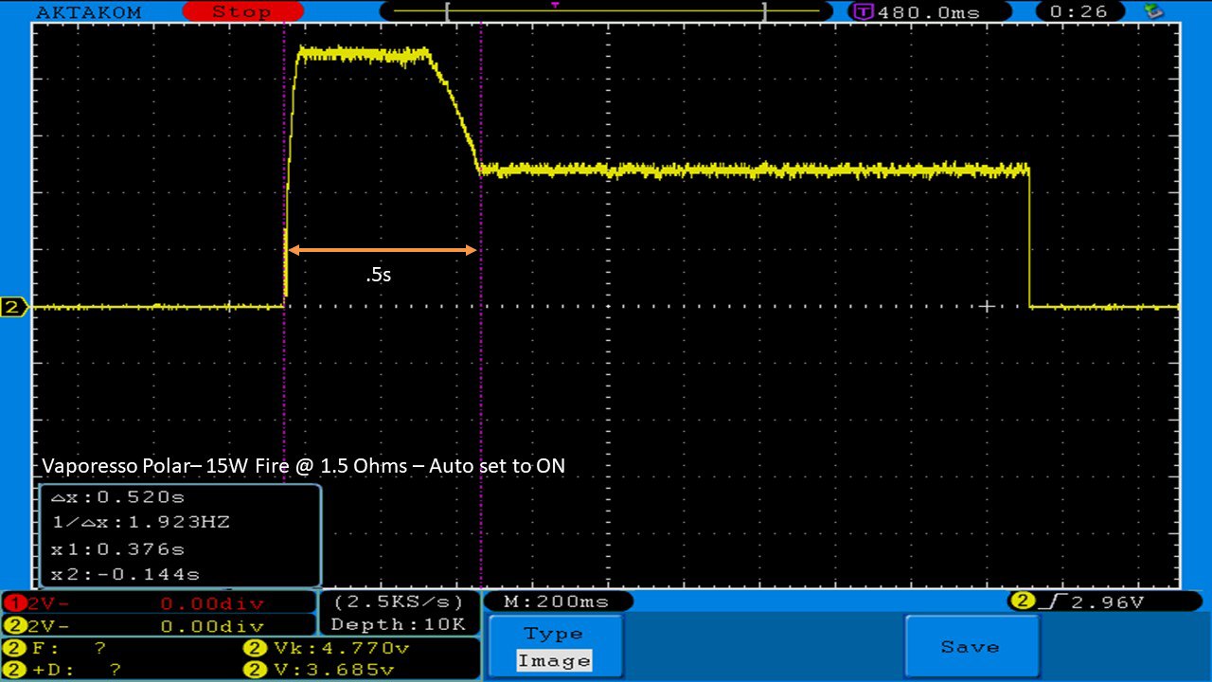Click the USB storage icon at top right
Screen dimensions: 1212x682
coord(1153,11)
